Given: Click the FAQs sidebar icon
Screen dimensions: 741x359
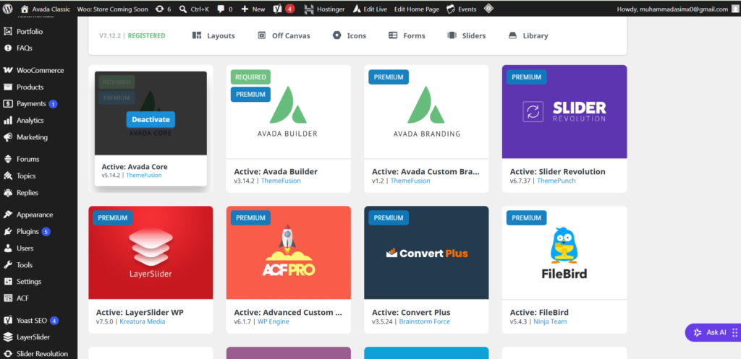Looking at the screenshot, I should tap(7, 48).
